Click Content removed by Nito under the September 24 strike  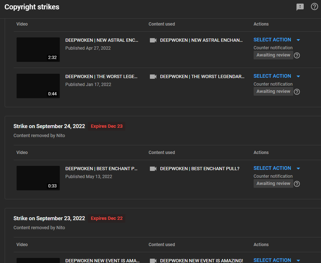(39, 136)
